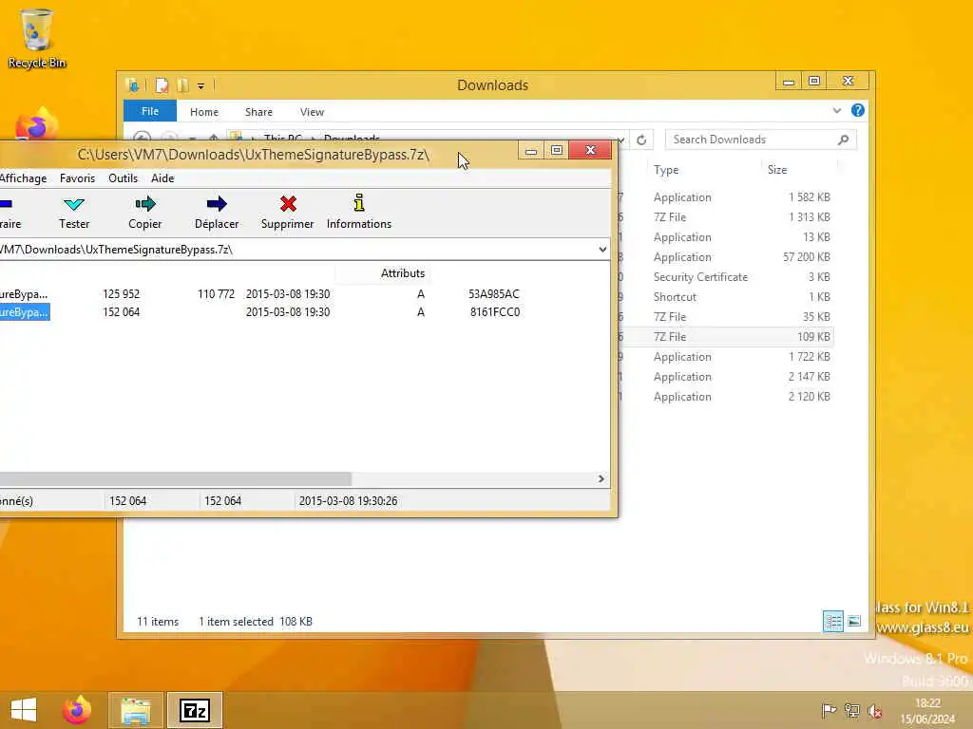Click the Refresh button in Explorer address bar
The height and width of the screenshot is (729, 973).
pyautogui.click(x=641, y=140)
